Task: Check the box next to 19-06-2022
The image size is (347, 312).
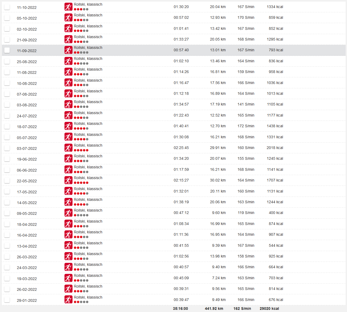Action: click(x=7, y=159)
